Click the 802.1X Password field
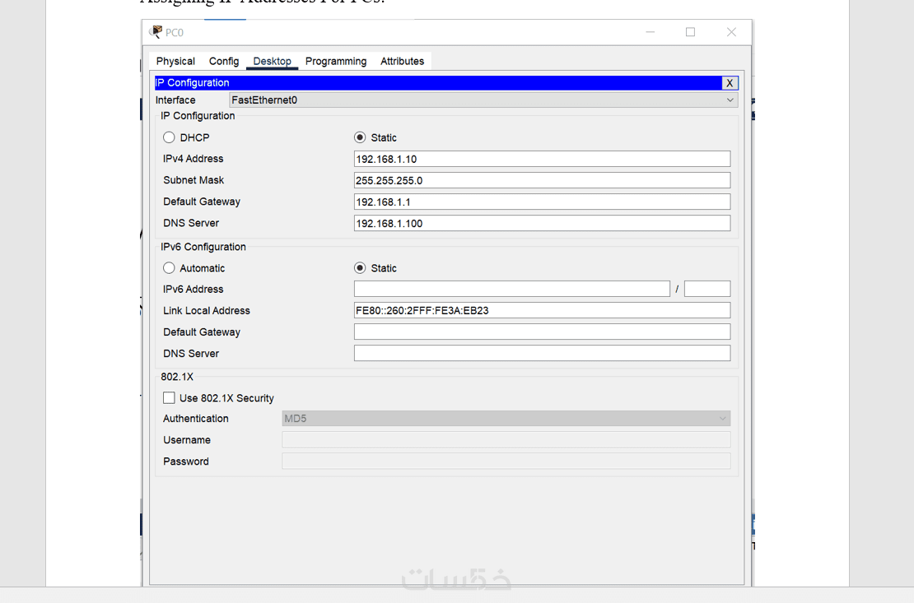Image resolution: width=914 pixels, height=603 pixels. coord(506,462)
